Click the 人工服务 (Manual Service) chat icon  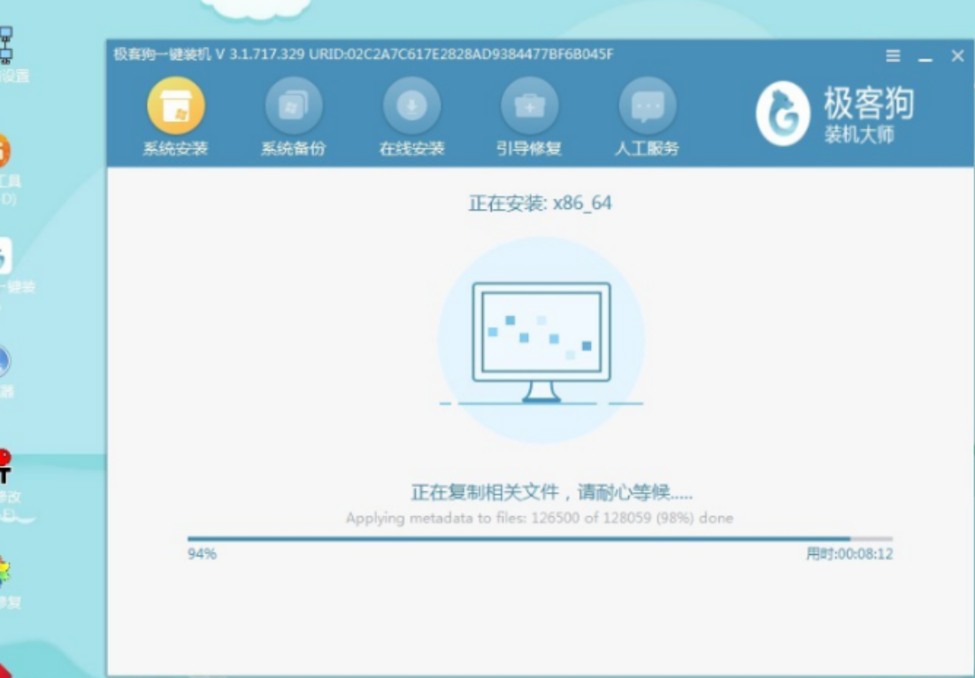647,106
